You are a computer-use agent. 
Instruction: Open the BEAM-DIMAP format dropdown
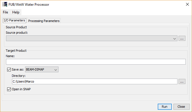[42, 69]
